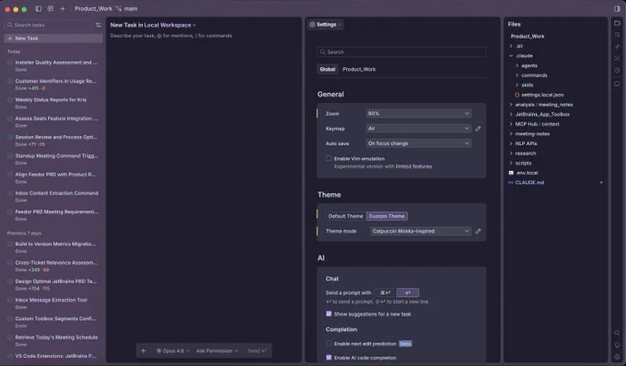Close the Settings tab

click(x=340, y=25)
